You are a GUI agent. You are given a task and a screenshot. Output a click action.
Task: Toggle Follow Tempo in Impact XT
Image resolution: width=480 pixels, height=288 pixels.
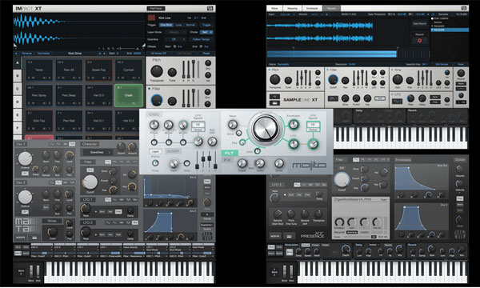pos(201,39)
